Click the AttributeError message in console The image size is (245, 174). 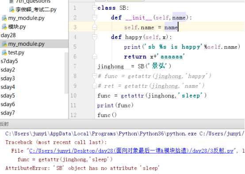point(82,168)
